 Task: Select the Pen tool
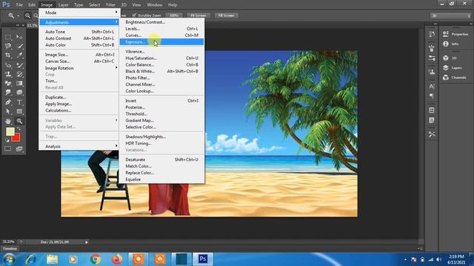8,102
